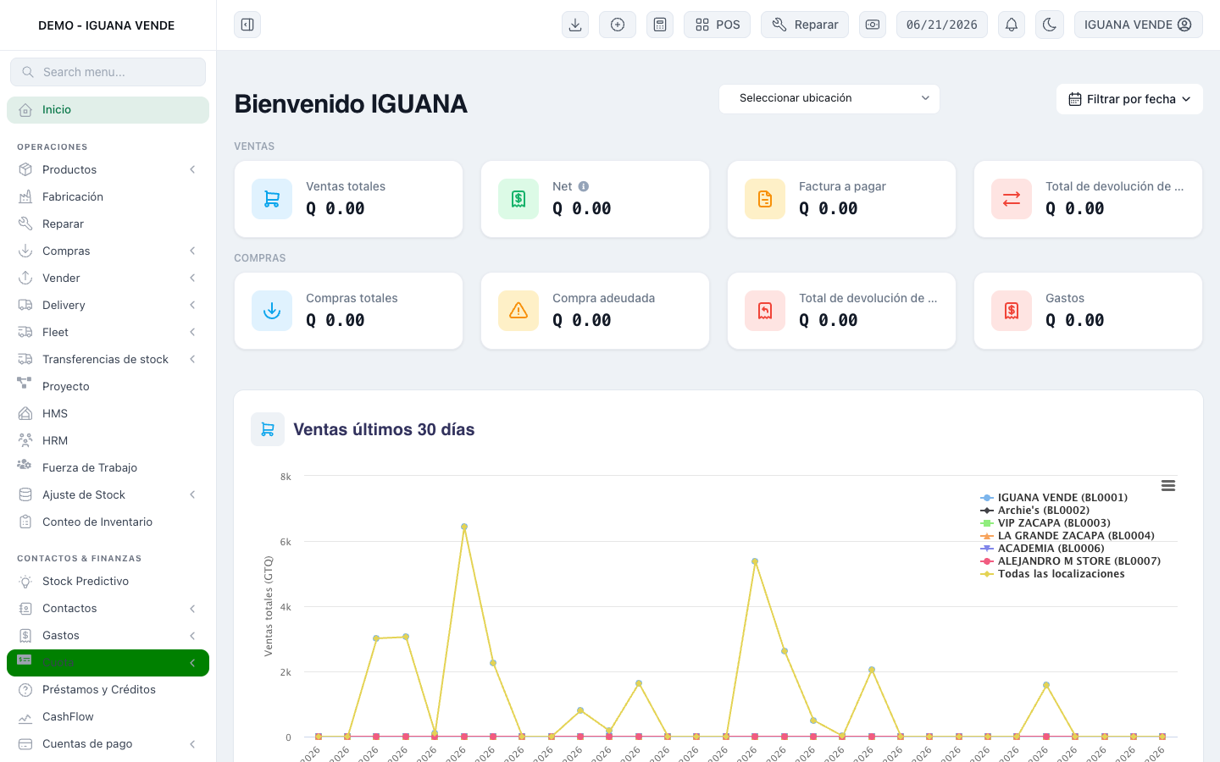Click the Net receipt icon
The image size is (1220, 762).
(x=518, y=199)
